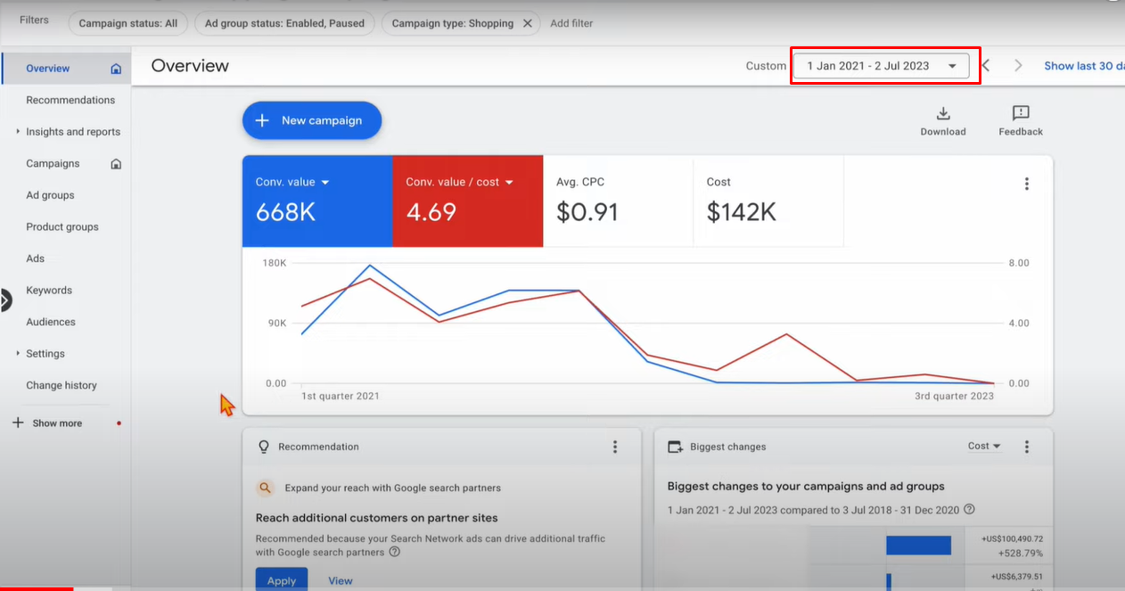This screenshot has height=591, width=1125.
Task: Open the date range dropdown 1 Jan 2021 - 2 Jul 2023
Action: (881, 66)
